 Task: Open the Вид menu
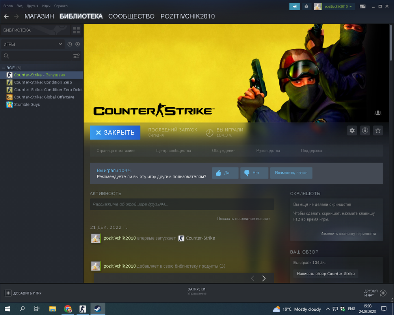click(x=20, y=6)
